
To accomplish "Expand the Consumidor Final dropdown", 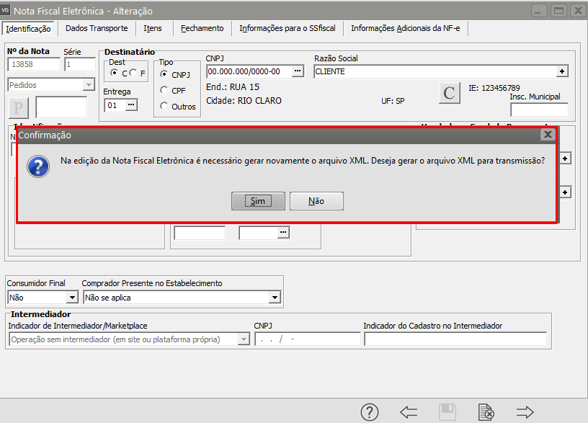I will point(71,297).
